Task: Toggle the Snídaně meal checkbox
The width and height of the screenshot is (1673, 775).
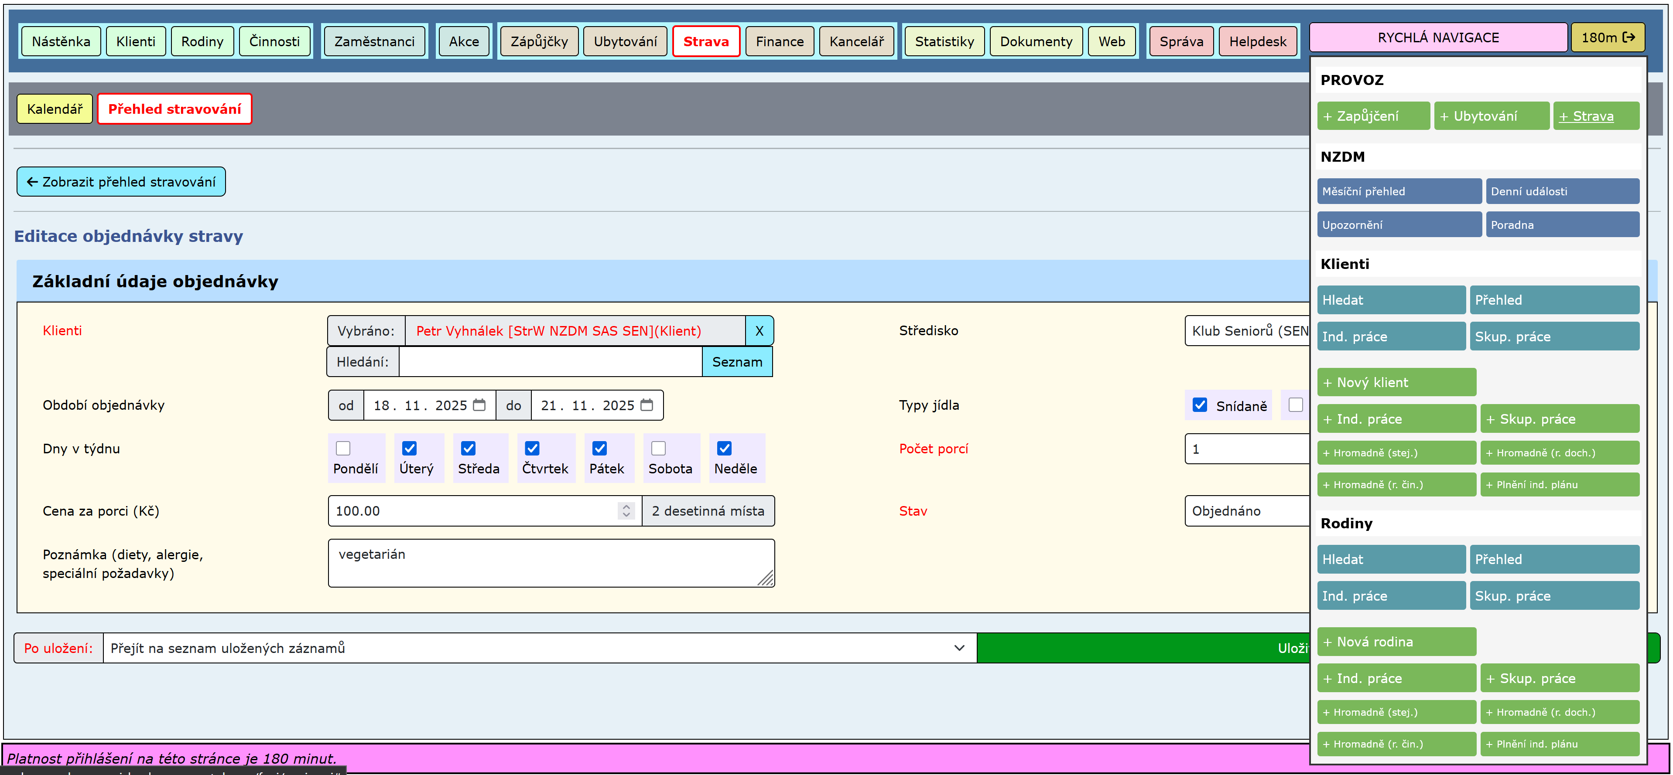Action: point(1200,405)
